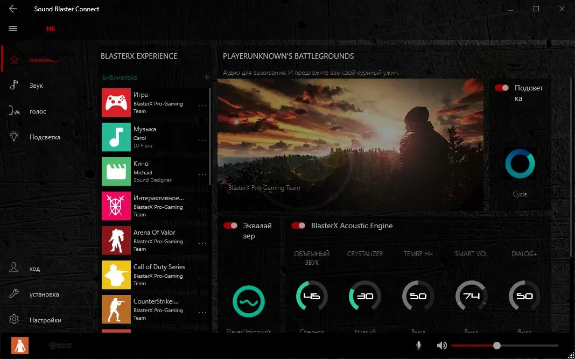Image resolution: width=575 pixels, height=359 pixels.
Task: Open options dots for Игра profile
Action: 202,105
